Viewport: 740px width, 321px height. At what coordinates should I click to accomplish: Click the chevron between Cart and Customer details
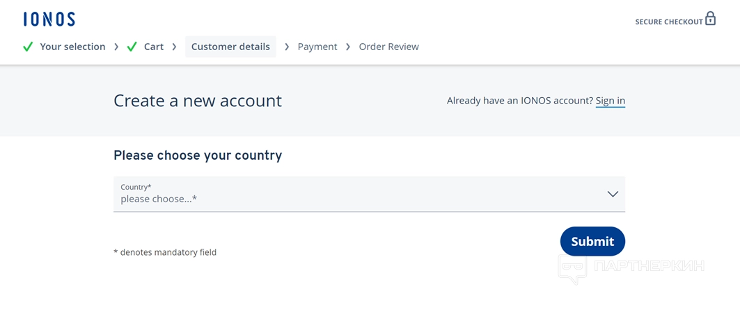pos(174,47)
